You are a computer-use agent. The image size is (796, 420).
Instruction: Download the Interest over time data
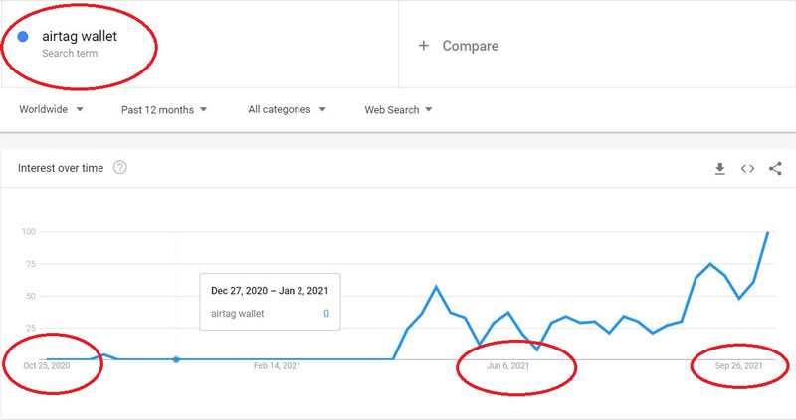coord(719,169)
